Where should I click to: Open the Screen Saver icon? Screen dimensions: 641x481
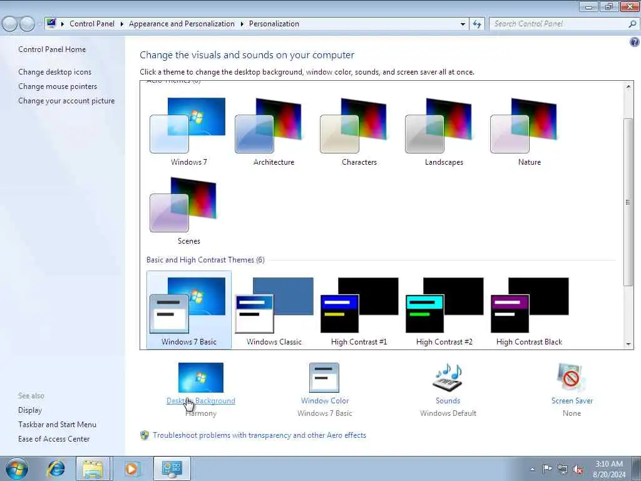(x=571, y=378)
